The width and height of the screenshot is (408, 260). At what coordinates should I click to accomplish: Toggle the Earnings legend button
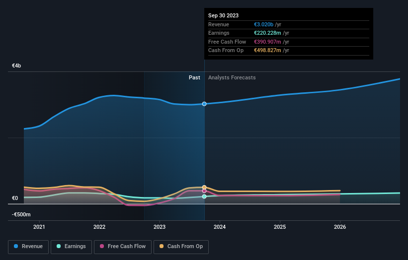tap(71, 247)
